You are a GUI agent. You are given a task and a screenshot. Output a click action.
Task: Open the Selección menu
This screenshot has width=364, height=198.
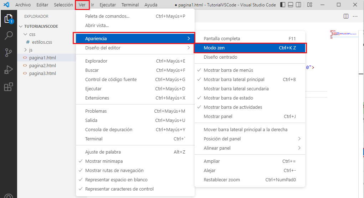coord(63,5)
